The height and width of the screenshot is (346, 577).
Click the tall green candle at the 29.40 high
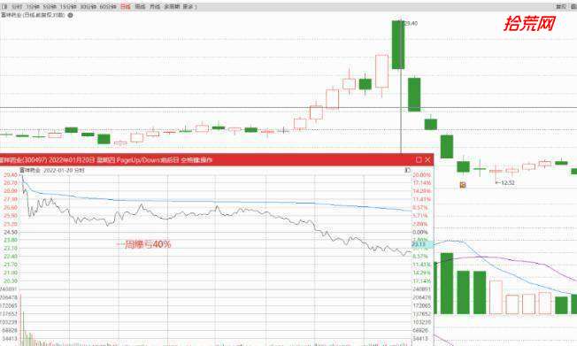pyautogui.click(x=397, y=44)
